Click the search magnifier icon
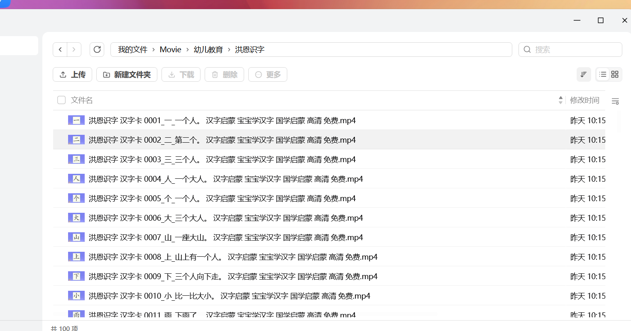This screenshot has width=631, height=331. tap(527, 49)
